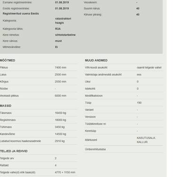Screen dimensions: 173x177
Task: Select the Registrimass value 18000 kg
Action: [61, 120]
